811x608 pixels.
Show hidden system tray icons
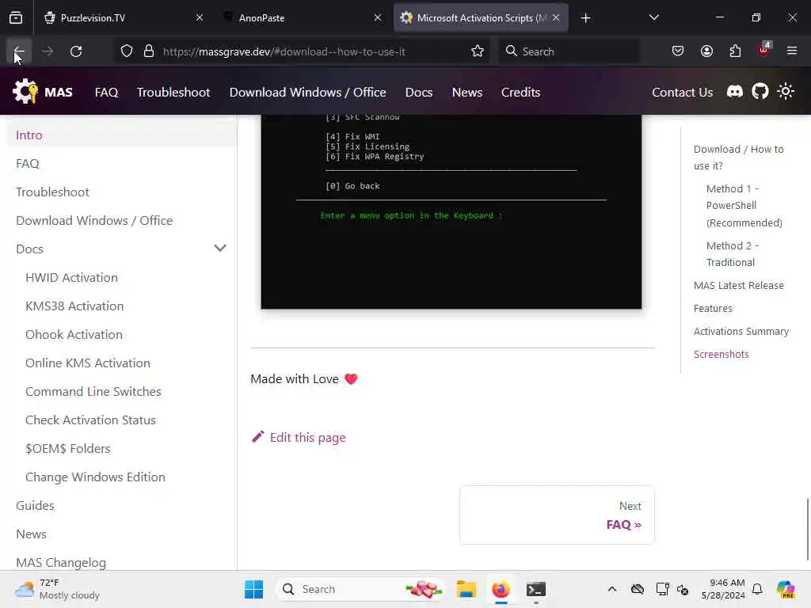[x=612, y=589]
